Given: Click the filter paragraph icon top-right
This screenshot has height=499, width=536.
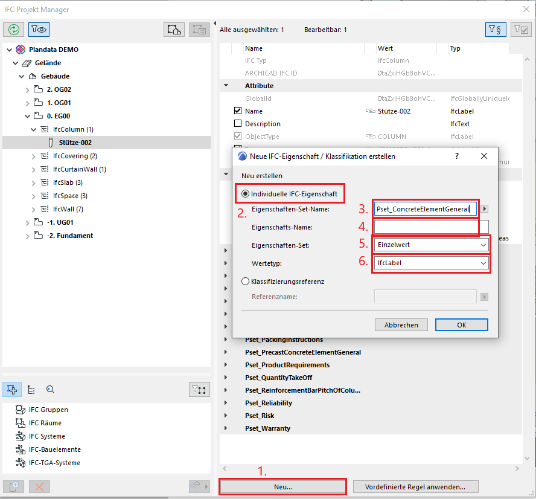Looking at the screenshot, I should coord(496,29).
